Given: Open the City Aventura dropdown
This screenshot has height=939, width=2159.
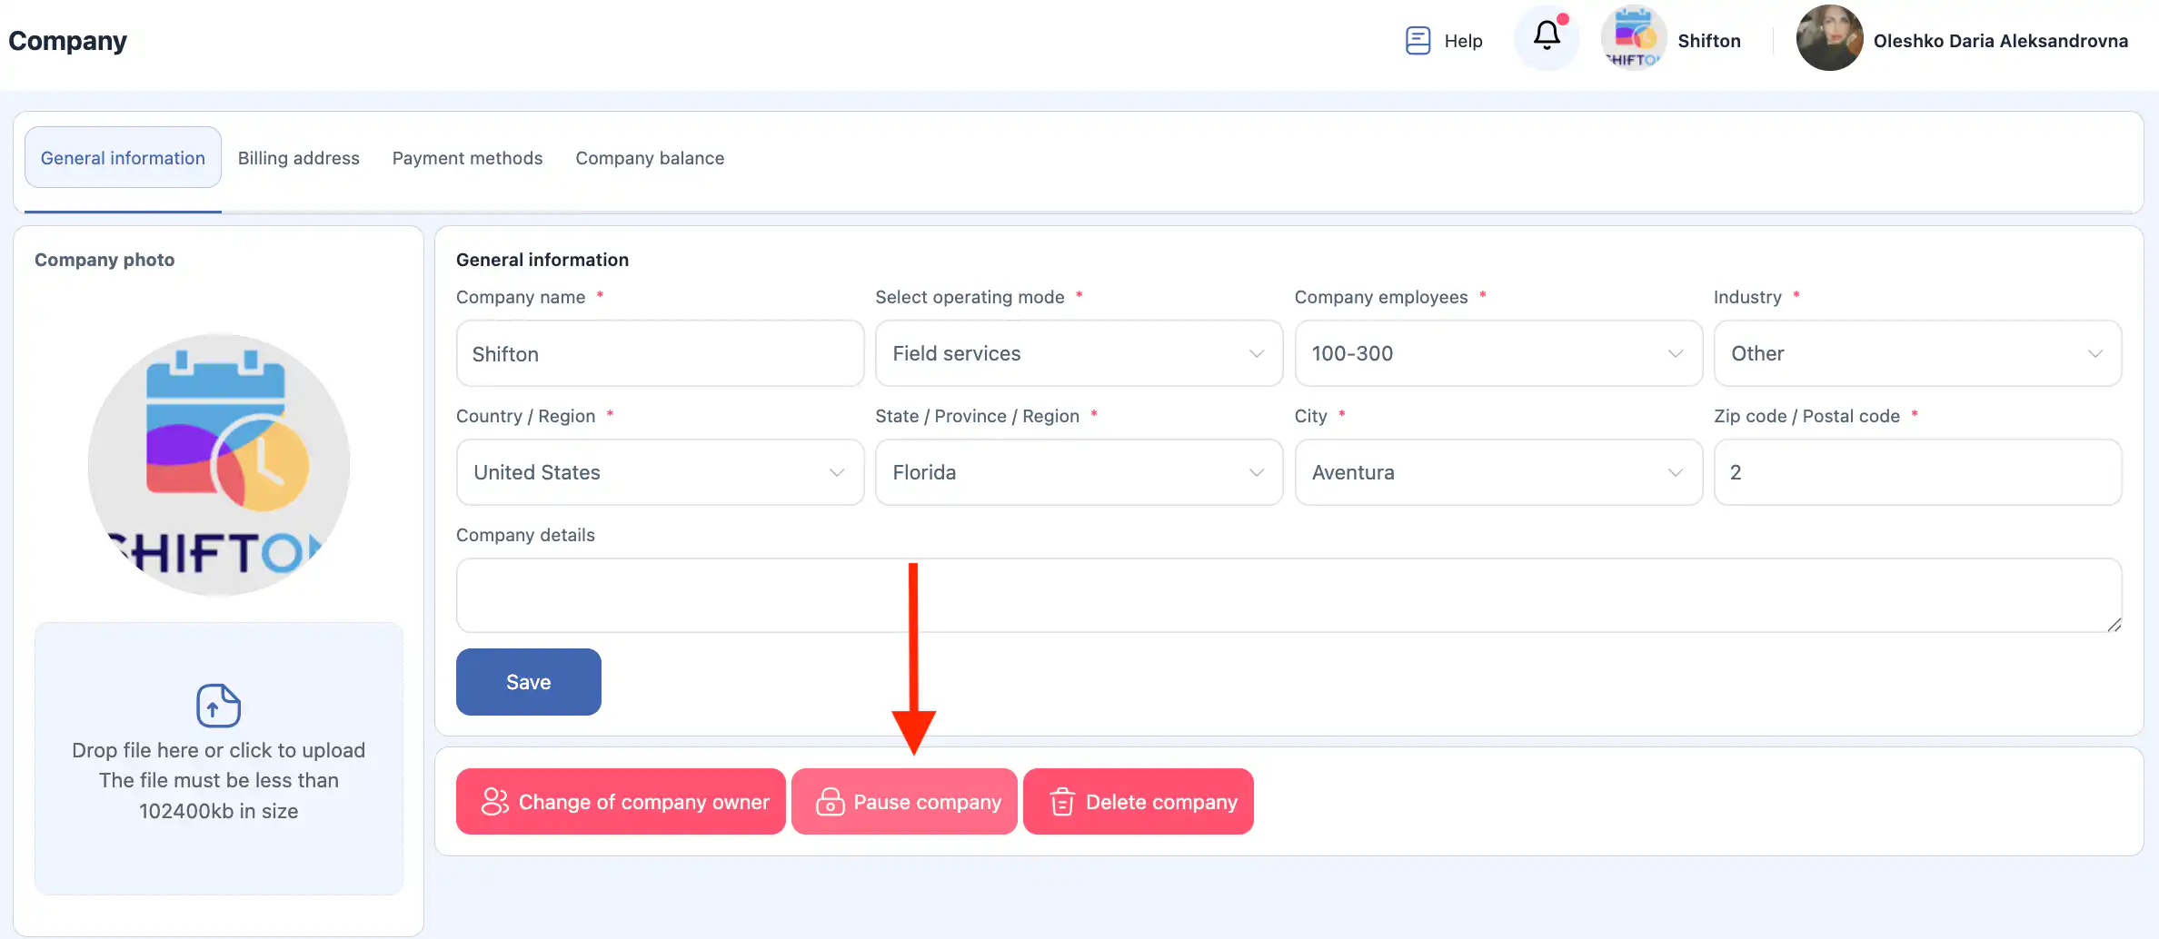Looking at the screenshot, I should [x=1497, y=472].
